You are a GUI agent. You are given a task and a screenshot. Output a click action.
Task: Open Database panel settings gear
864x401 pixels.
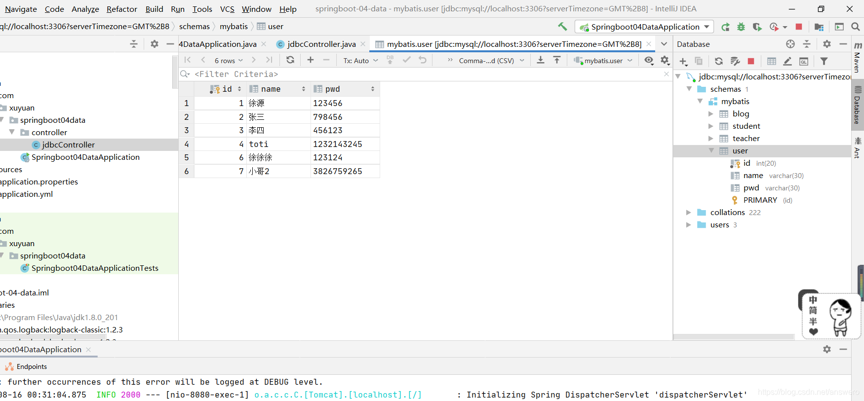827,44
